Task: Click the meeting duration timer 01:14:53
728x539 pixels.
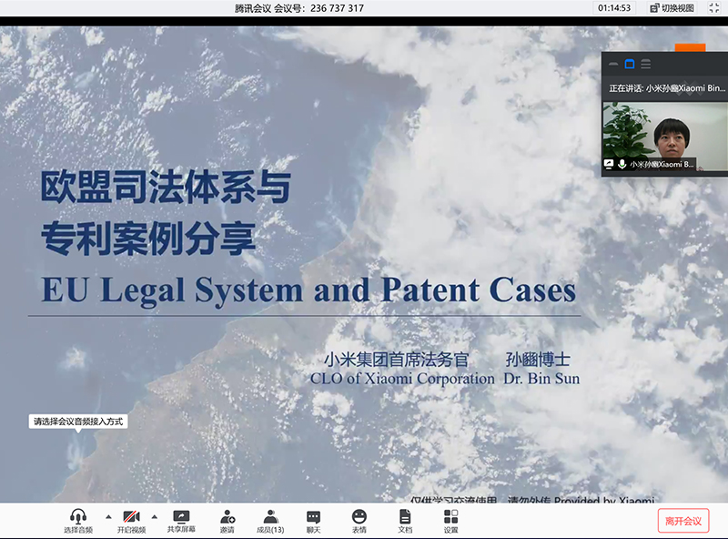Action: 614,8
